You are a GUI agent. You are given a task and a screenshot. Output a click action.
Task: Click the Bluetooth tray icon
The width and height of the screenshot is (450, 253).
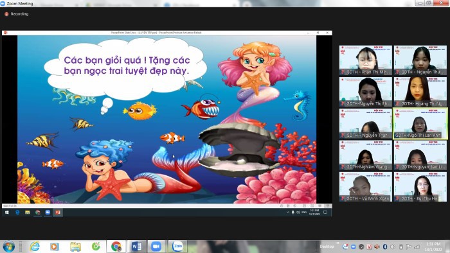(x=385, y=247)
